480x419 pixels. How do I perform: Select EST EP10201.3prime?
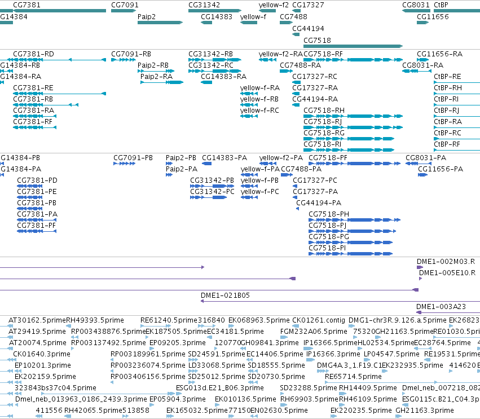tap(18, 371)
